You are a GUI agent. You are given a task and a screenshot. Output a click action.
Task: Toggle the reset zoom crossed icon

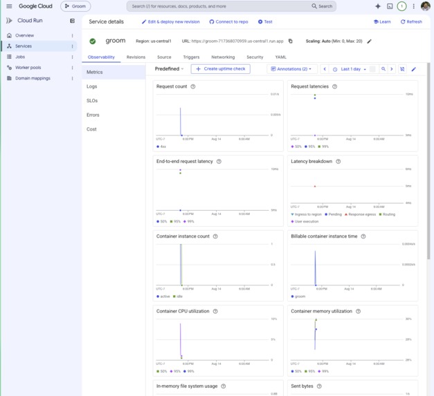[402, 69]
